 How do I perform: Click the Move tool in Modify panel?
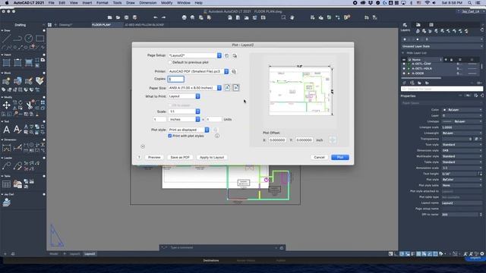point(7,105)
